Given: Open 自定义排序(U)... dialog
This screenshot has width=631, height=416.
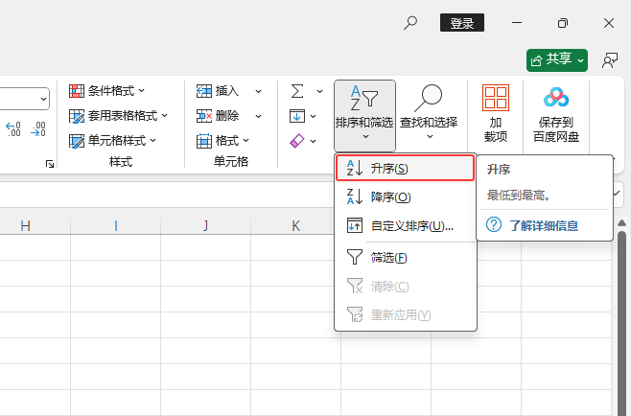Looking at the screenshot, I should (x=405, y=226).
